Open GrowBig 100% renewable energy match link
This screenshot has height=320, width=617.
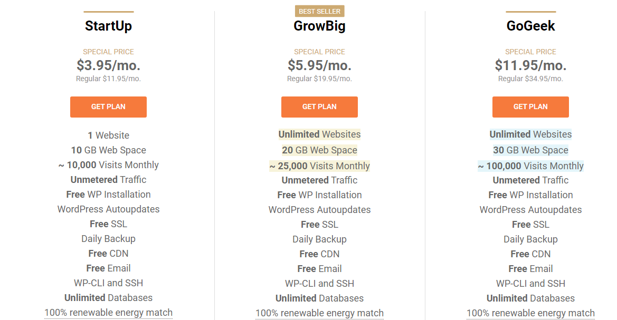tap(319, 313)
